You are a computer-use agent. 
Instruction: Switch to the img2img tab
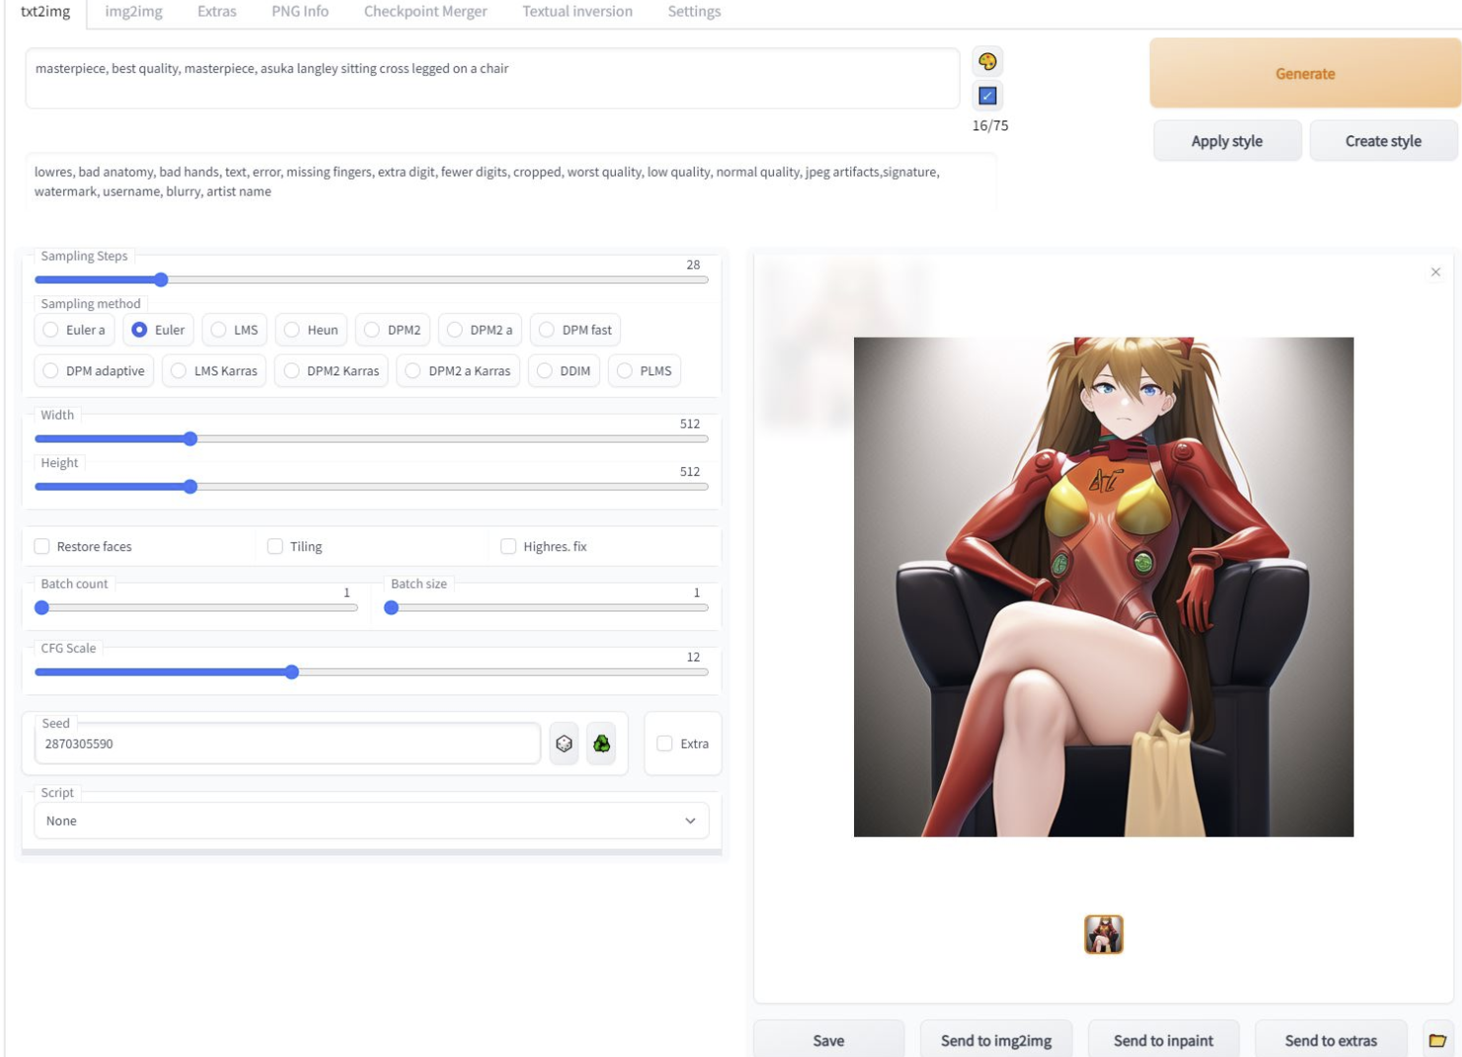[133, 12]
